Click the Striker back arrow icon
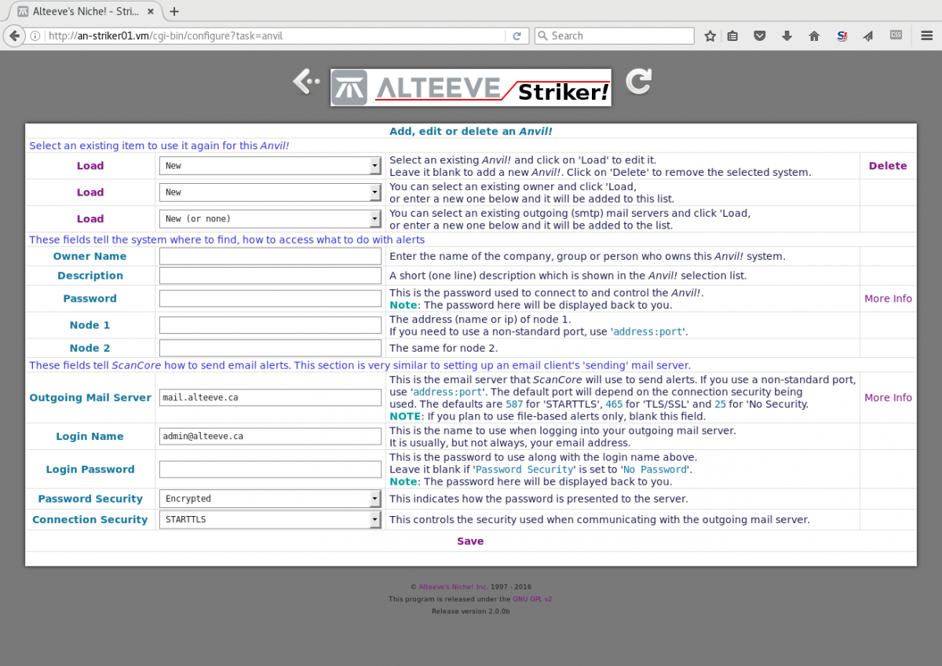The image size is (942, 666). point(305,81)
